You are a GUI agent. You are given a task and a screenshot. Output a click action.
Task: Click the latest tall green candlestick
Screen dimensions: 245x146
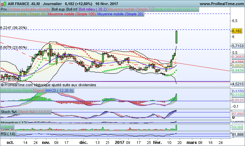(x=176, y=37)
